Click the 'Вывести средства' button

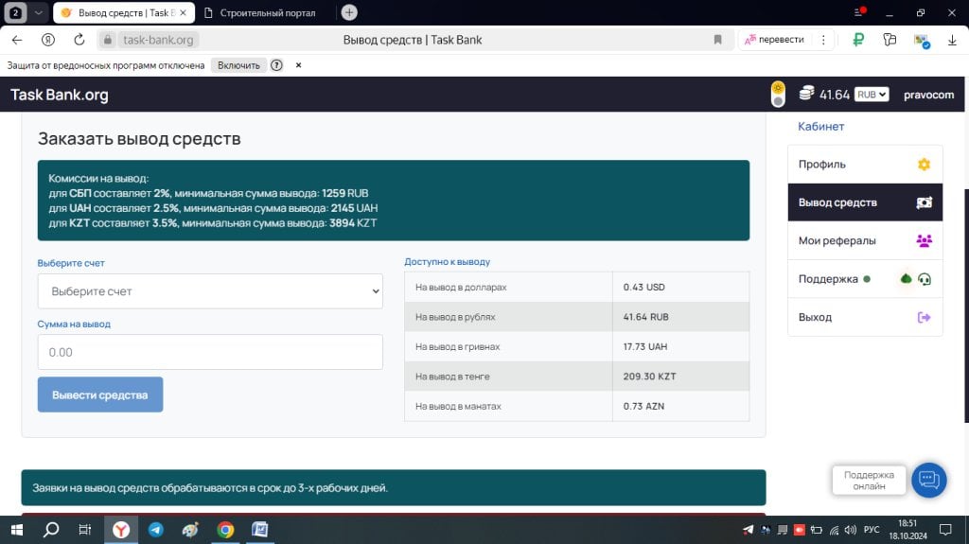pyautogui.click(x=100, y=395)
